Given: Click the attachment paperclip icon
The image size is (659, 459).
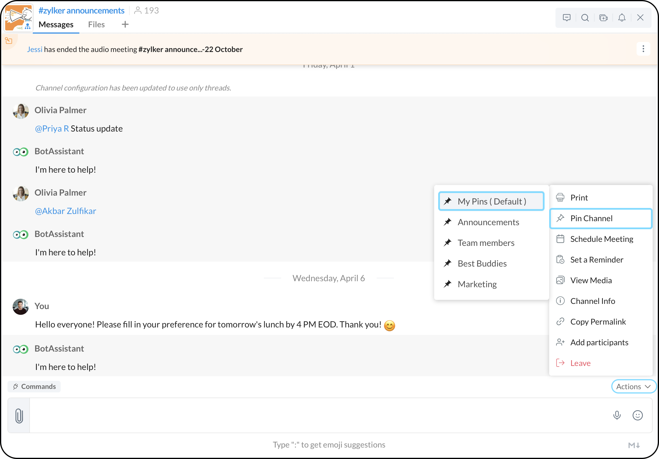Looking at the screenshot, I should pyautogui.click(x=19, y=416).
